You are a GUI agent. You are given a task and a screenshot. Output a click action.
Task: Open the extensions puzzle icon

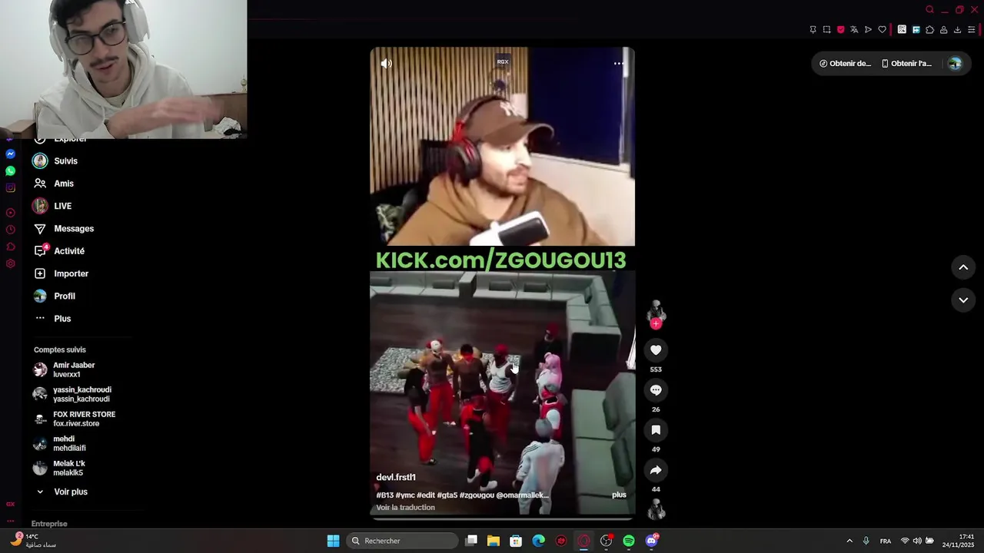point(929,30)
